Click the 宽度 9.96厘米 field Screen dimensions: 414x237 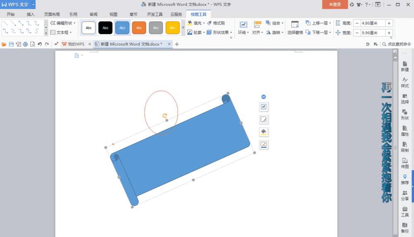(373, 33)
